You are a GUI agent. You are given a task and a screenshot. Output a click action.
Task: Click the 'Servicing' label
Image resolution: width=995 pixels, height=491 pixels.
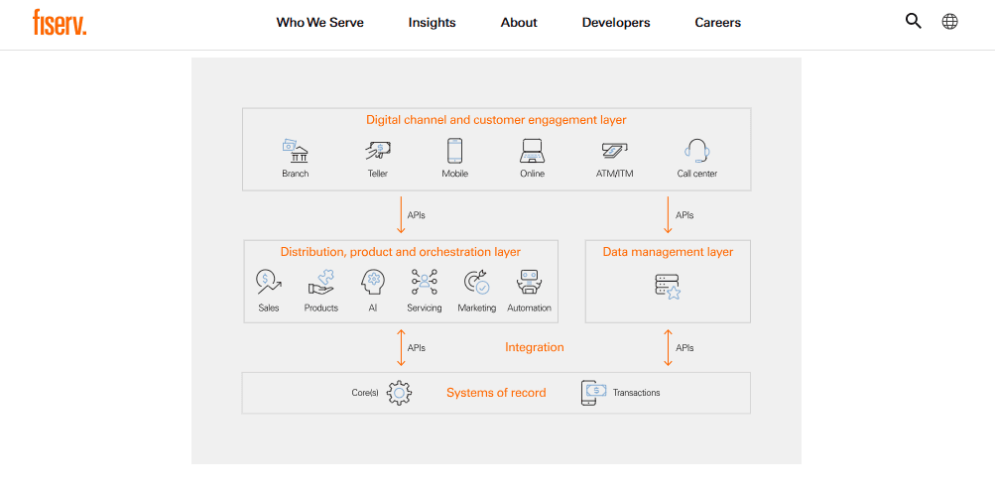tap(425, 307)
